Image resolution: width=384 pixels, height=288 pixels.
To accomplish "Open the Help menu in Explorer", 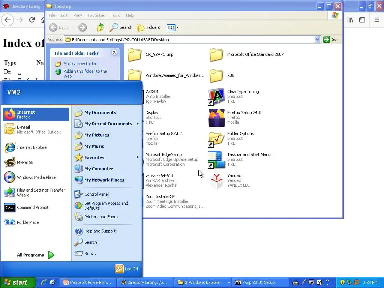I will [130, 15].
